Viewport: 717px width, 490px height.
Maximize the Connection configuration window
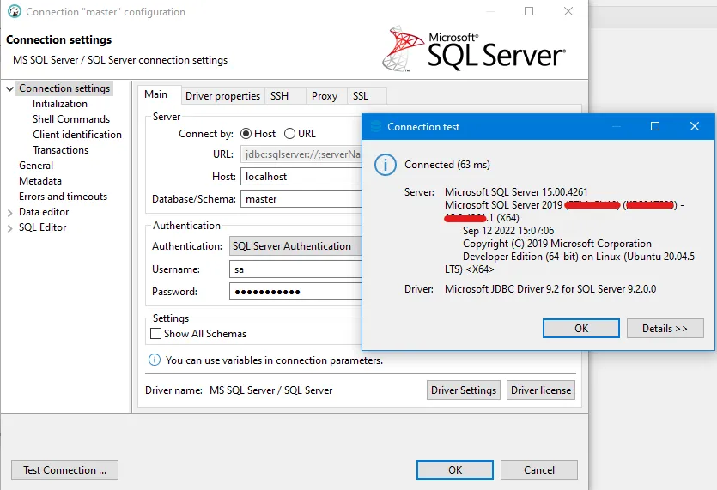point(529,11)
